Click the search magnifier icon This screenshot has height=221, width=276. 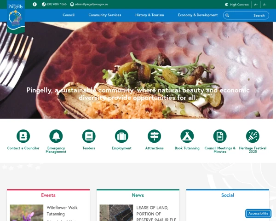point(227,15)
